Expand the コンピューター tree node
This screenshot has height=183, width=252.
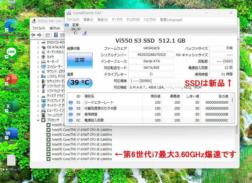[38, 67]
